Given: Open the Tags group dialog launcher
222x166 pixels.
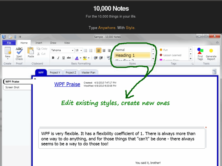Looking at the screenshot, I should pos(192,64).
